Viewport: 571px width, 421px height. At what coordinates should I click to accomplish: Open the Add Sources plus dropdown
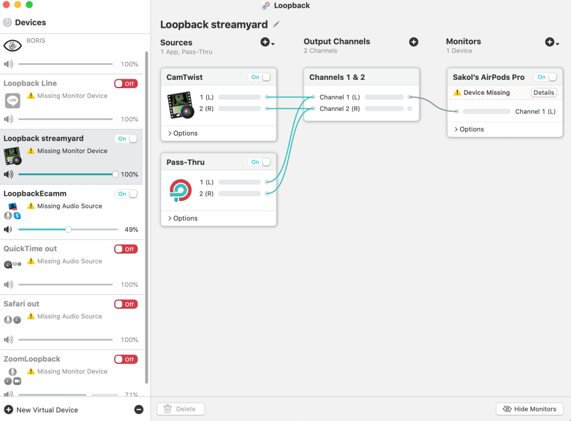(267, 42)
